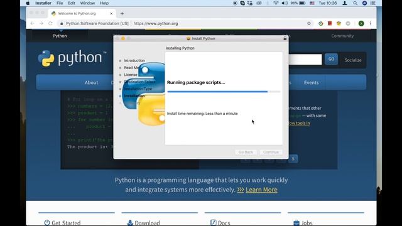Open Spotlight search magnifier
The height and width of the screenshot is (226, 402).
(355, 3)
